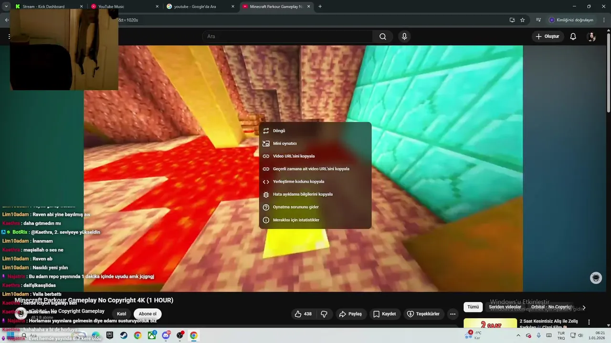Viewport: 611px width, 343px height.
Task: Bookmark this page with star icon
Action: pos(522,20)
